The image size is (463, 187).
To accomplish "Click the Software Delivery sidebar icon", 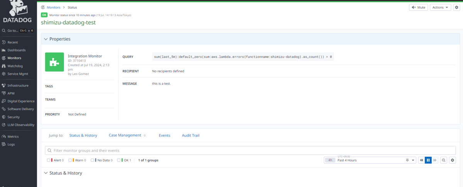I will (x=3, y=109).
